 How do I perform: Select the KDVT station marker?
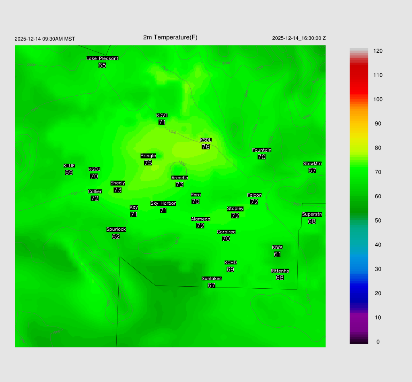162,116
